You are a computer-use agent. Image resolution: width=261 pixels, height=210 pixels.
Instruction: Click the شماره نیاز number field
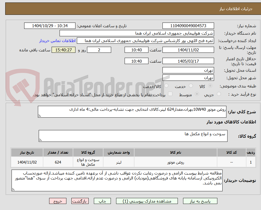tap(189, 26)
